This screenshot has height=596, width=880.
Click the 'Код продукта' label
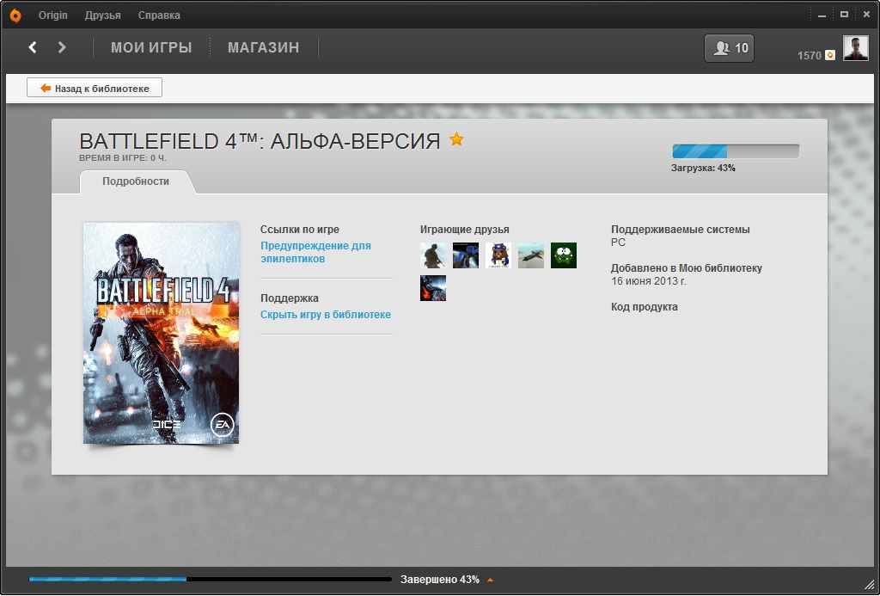(x=645, y=307)
